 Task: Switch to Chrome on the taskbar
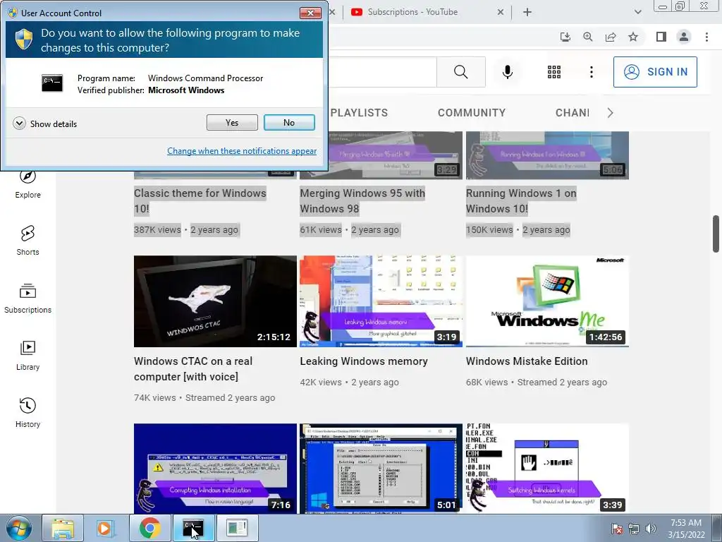[149, 528]
